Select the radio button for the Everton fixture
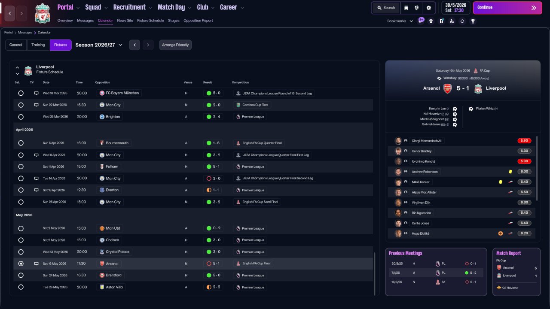Screen dimensions: 550x309 pyautogui.click(x=21, y=190)
